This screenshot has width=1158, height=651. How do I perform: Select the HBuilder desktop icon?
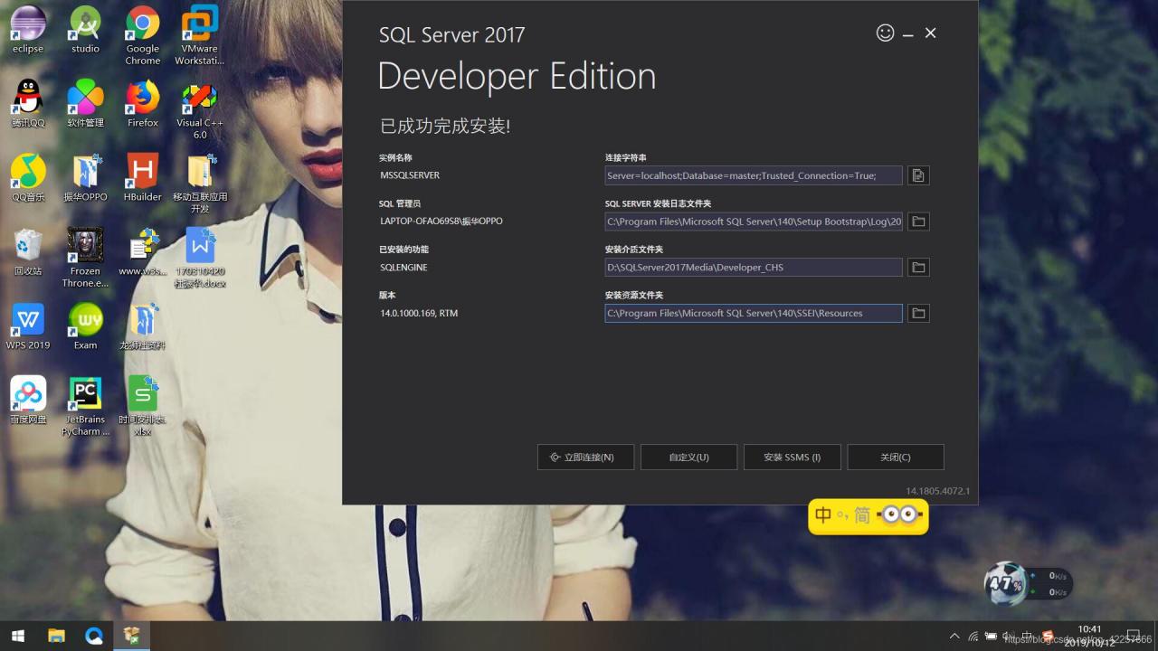(x=142, y=177)
